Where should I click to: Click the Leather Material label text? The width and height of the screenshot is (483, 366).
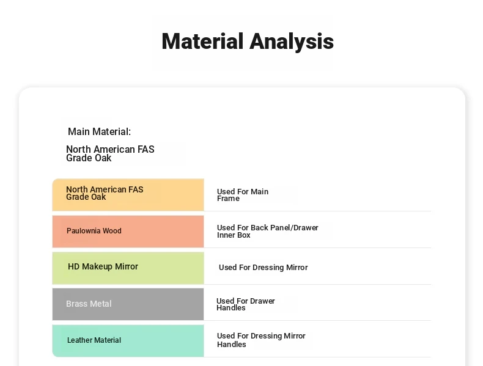coord(94,340)
